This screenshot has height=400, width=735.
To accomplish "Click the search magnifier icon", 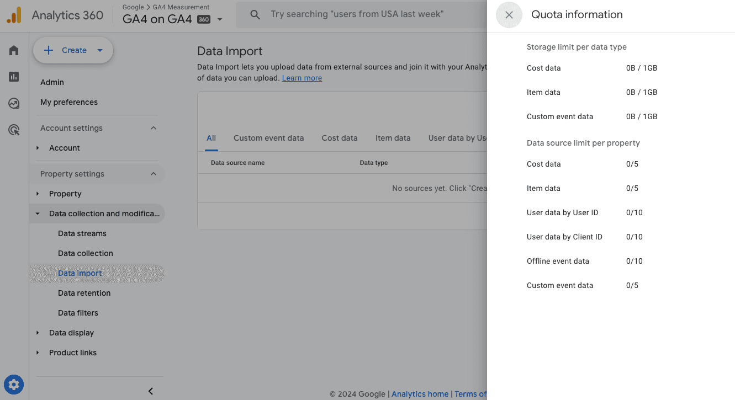I will click(255, 15).
